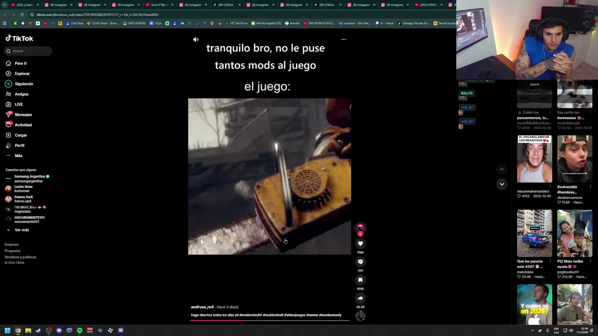
Task: Open the STC Set Prices bookmark
Action: point(236,23)
